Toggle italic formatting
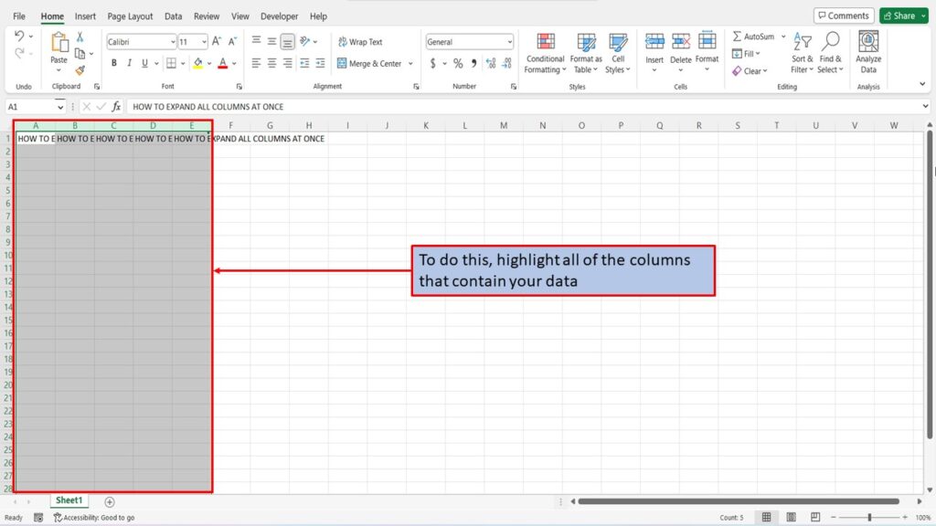Screen dimensions: 936x526 point(130,63)
